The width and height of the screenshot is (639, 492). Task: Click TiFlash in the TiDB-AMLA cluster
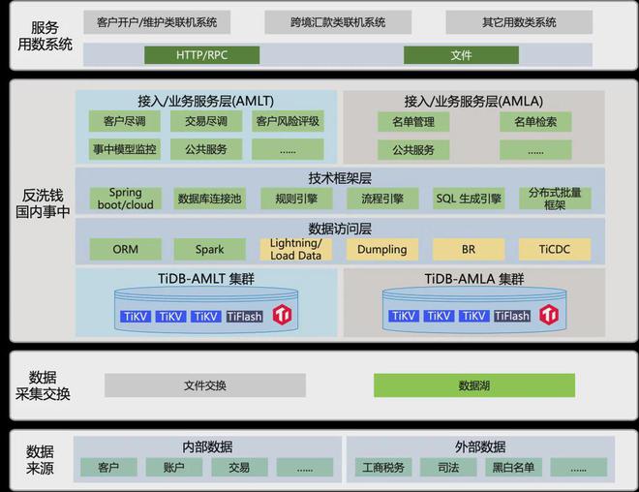click(x=512, y=316)
